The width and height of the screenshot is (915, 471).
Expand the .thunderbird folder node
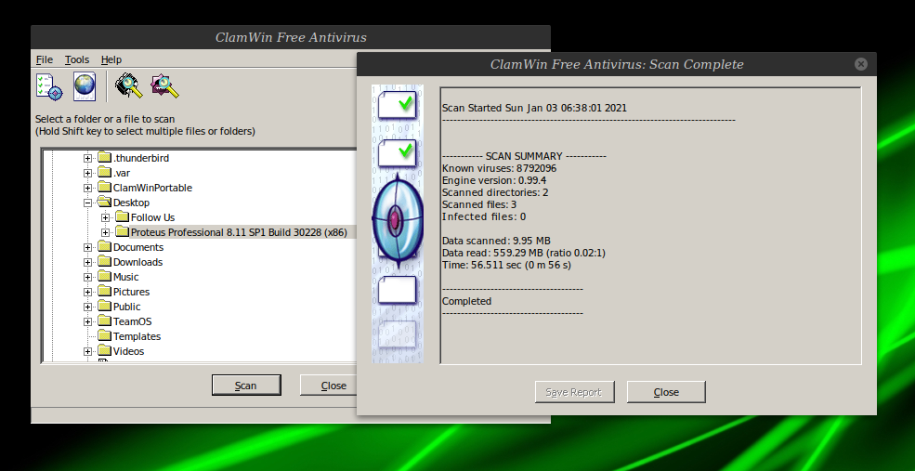[x=87, y=158]
